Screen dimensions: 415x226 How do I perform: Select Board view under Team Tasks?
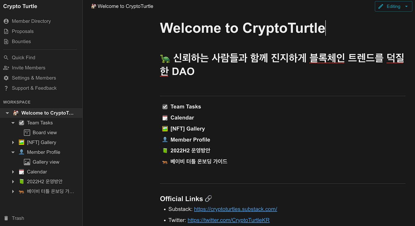[x=45, y=133]
